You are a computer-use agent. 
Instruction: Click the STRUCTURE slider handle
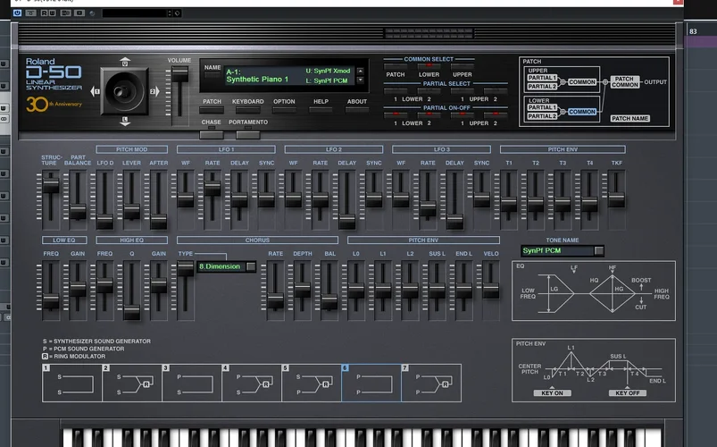pyautogui.click(x=51, y=185)
